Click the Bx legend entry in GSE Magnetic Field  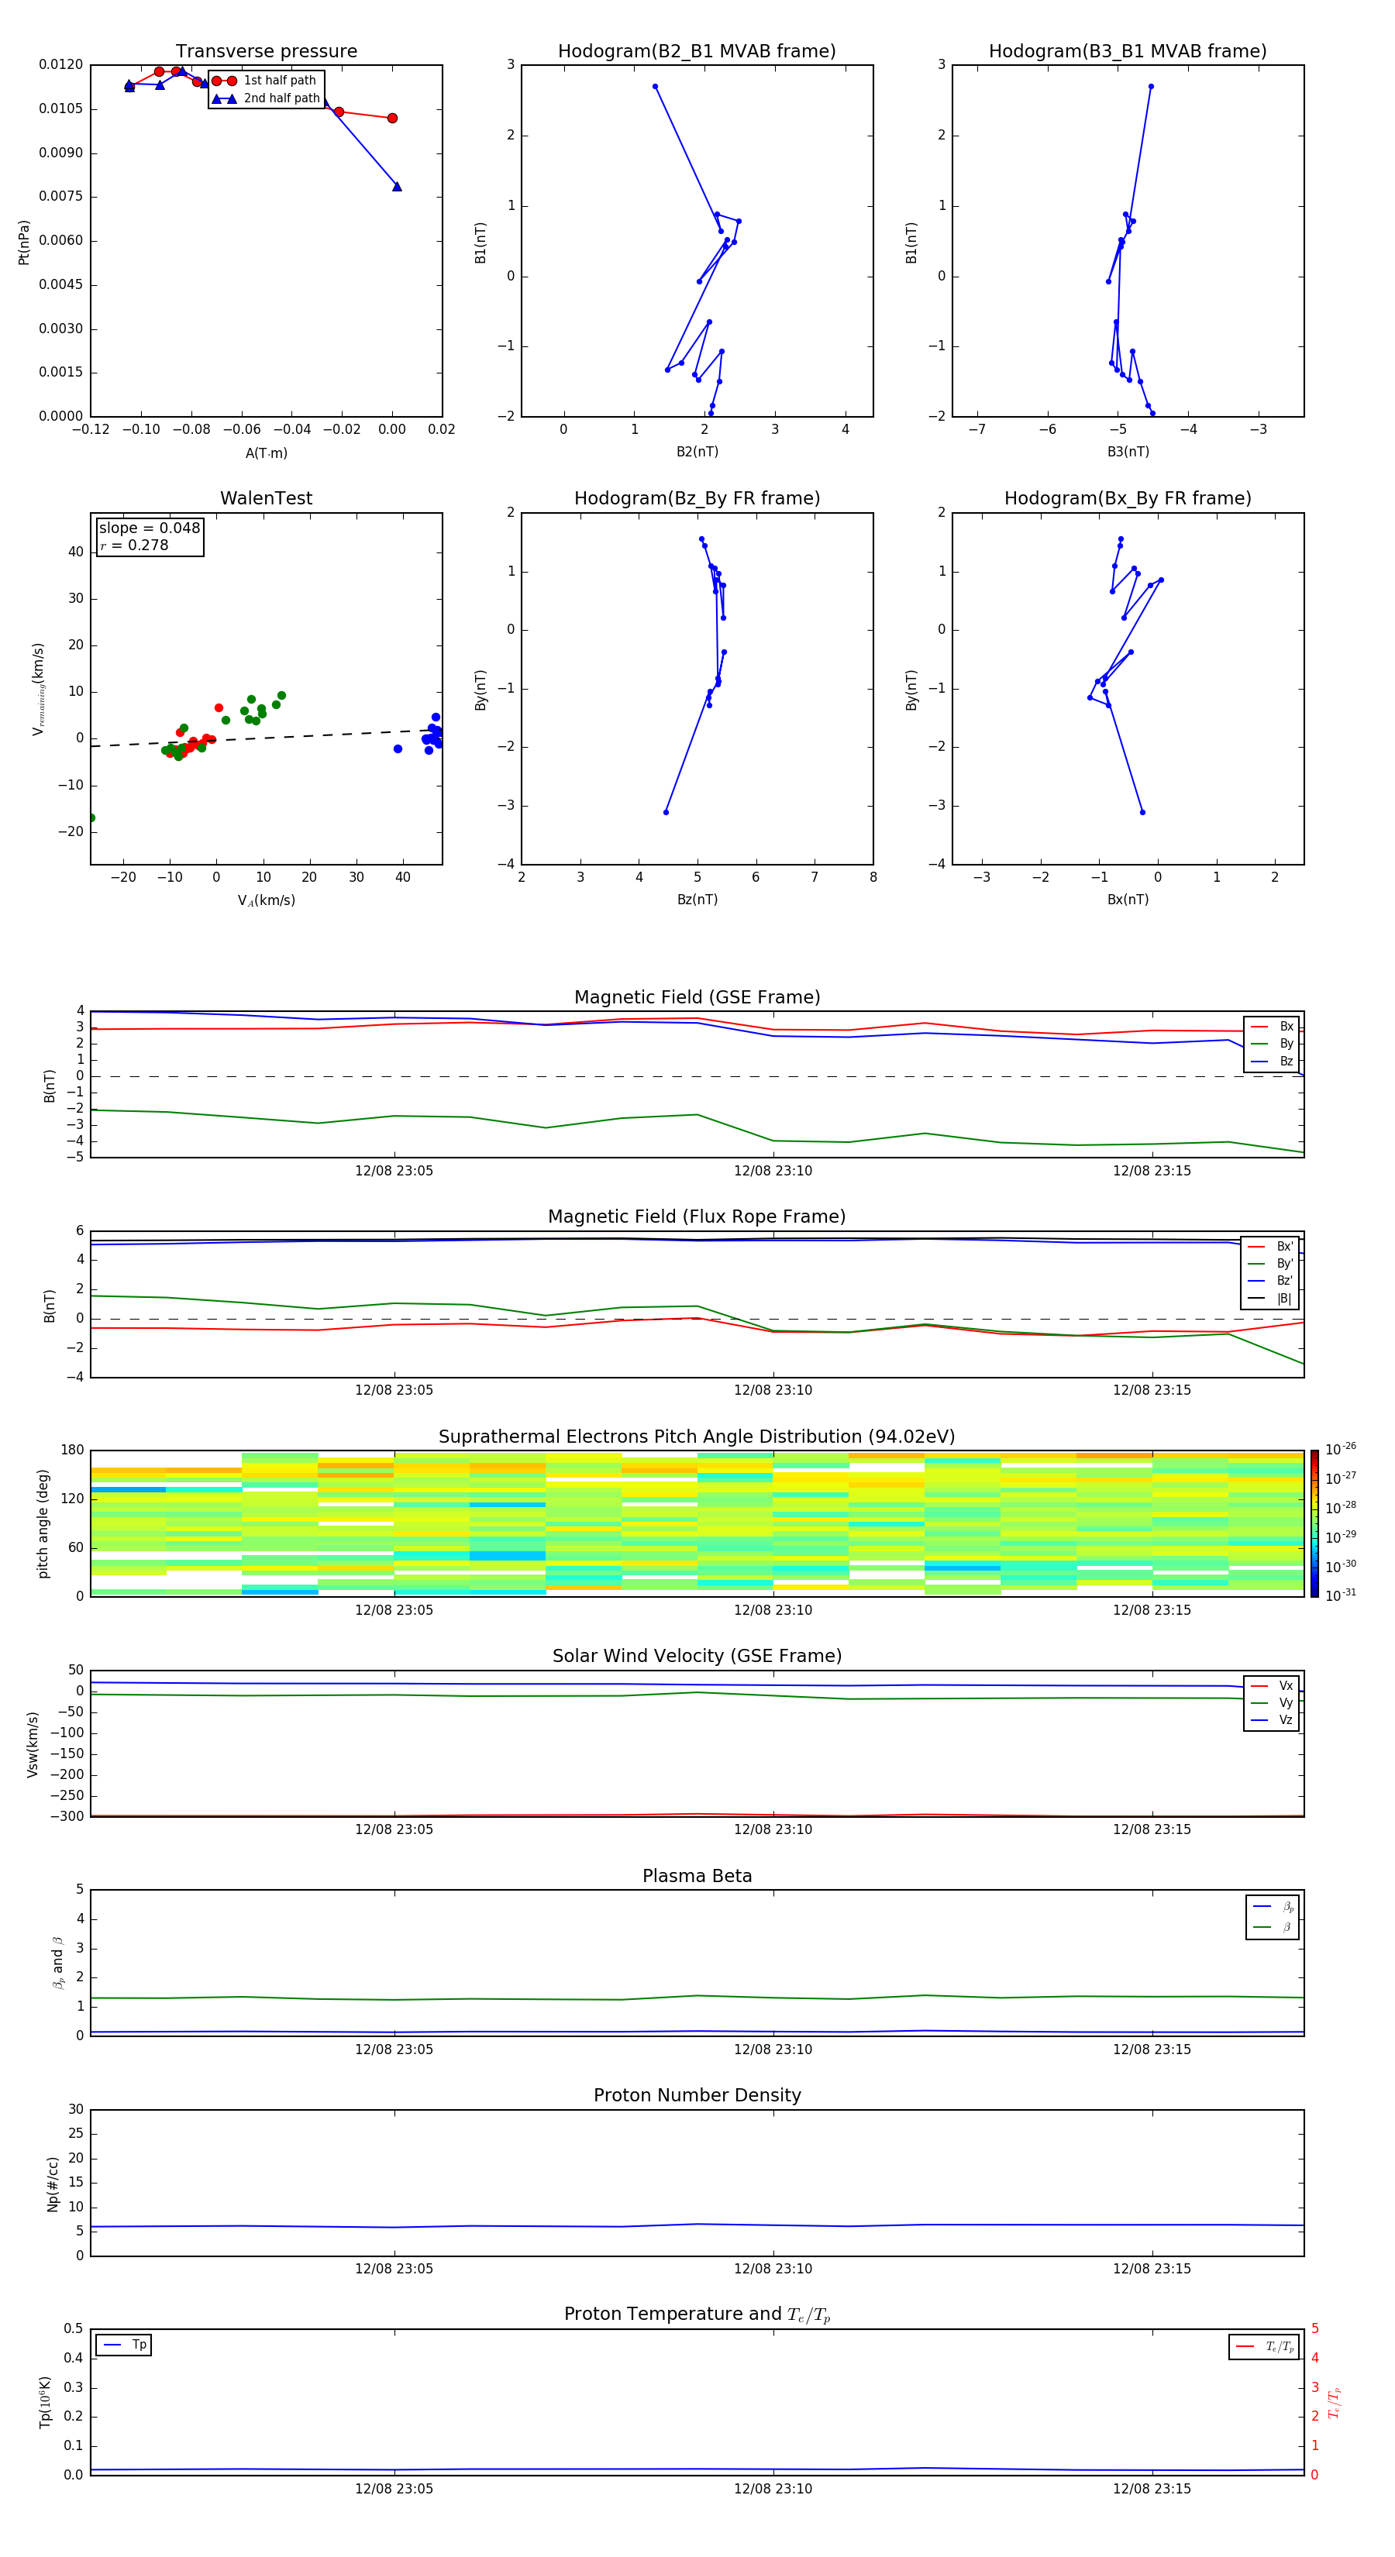click(1272, 1027)
